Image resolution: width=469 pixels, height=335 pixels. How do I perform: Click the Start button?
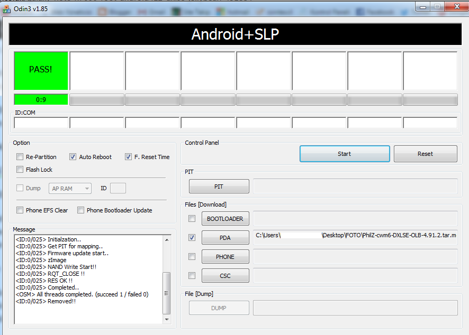tap(345, 154)
